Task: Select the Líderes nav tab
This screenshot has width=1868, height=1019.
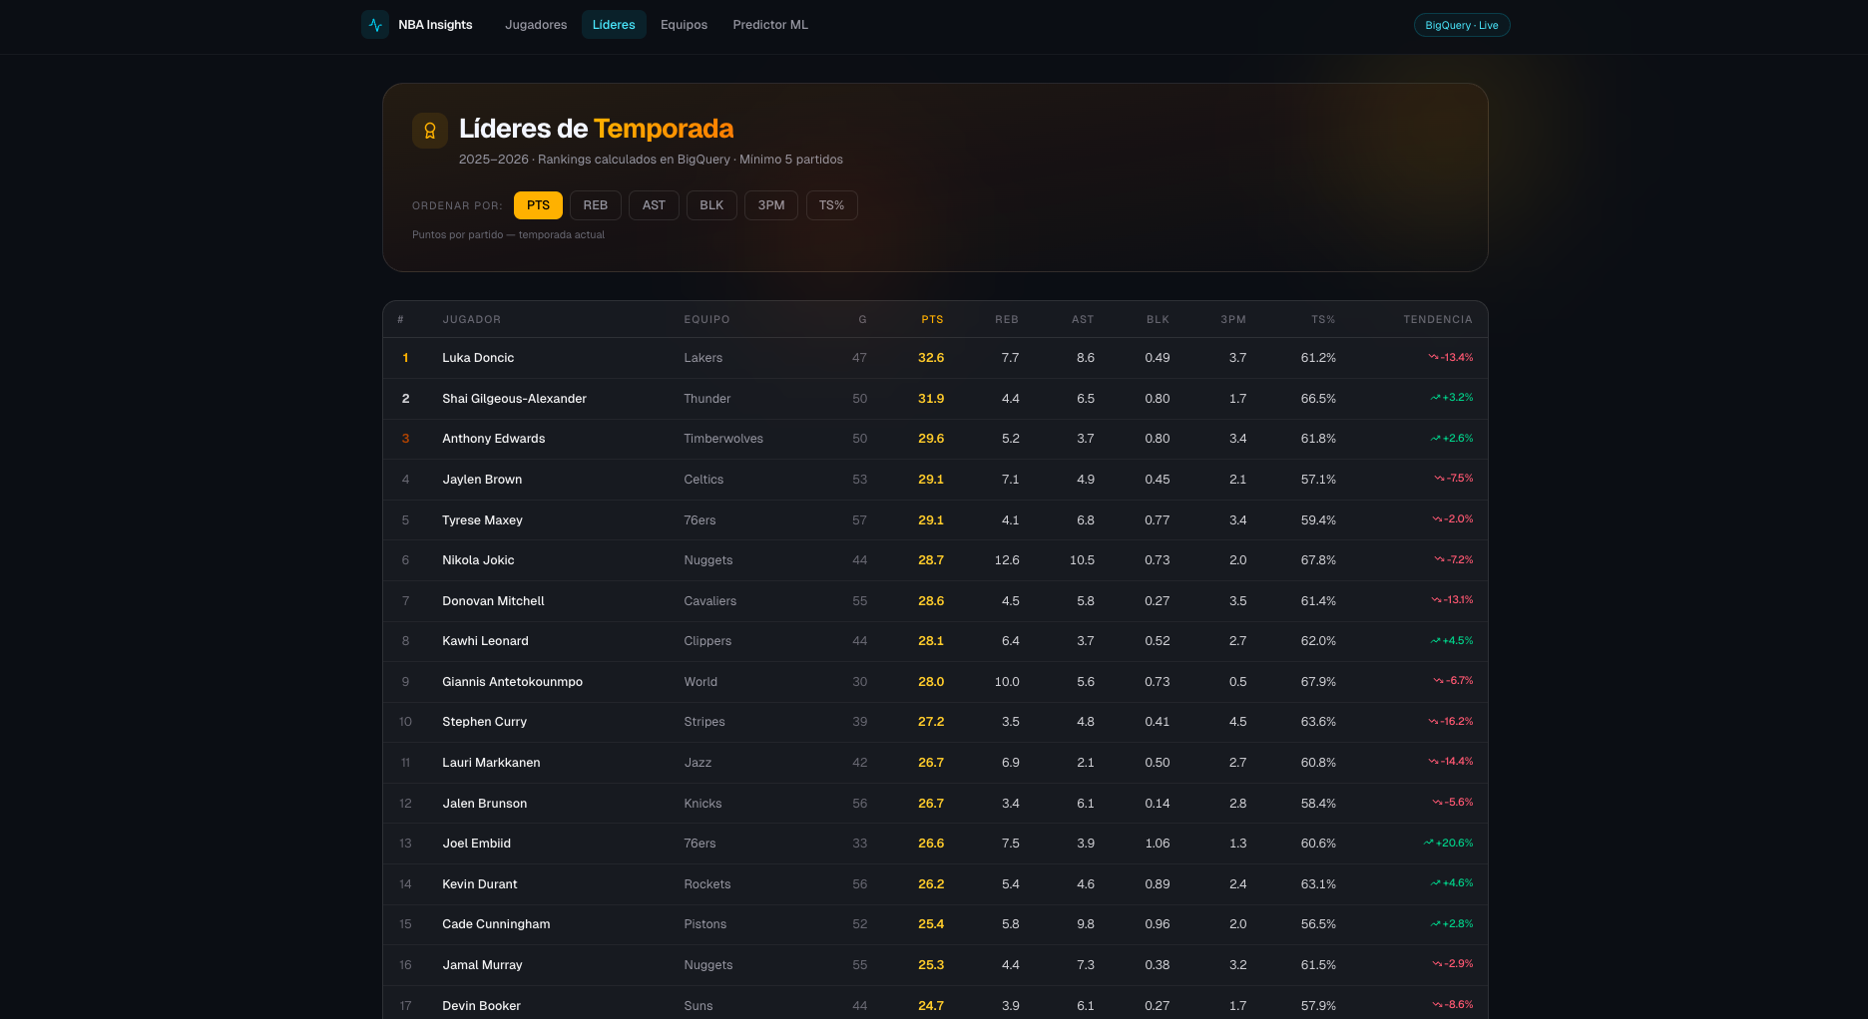Action: (x=614, y=25)
